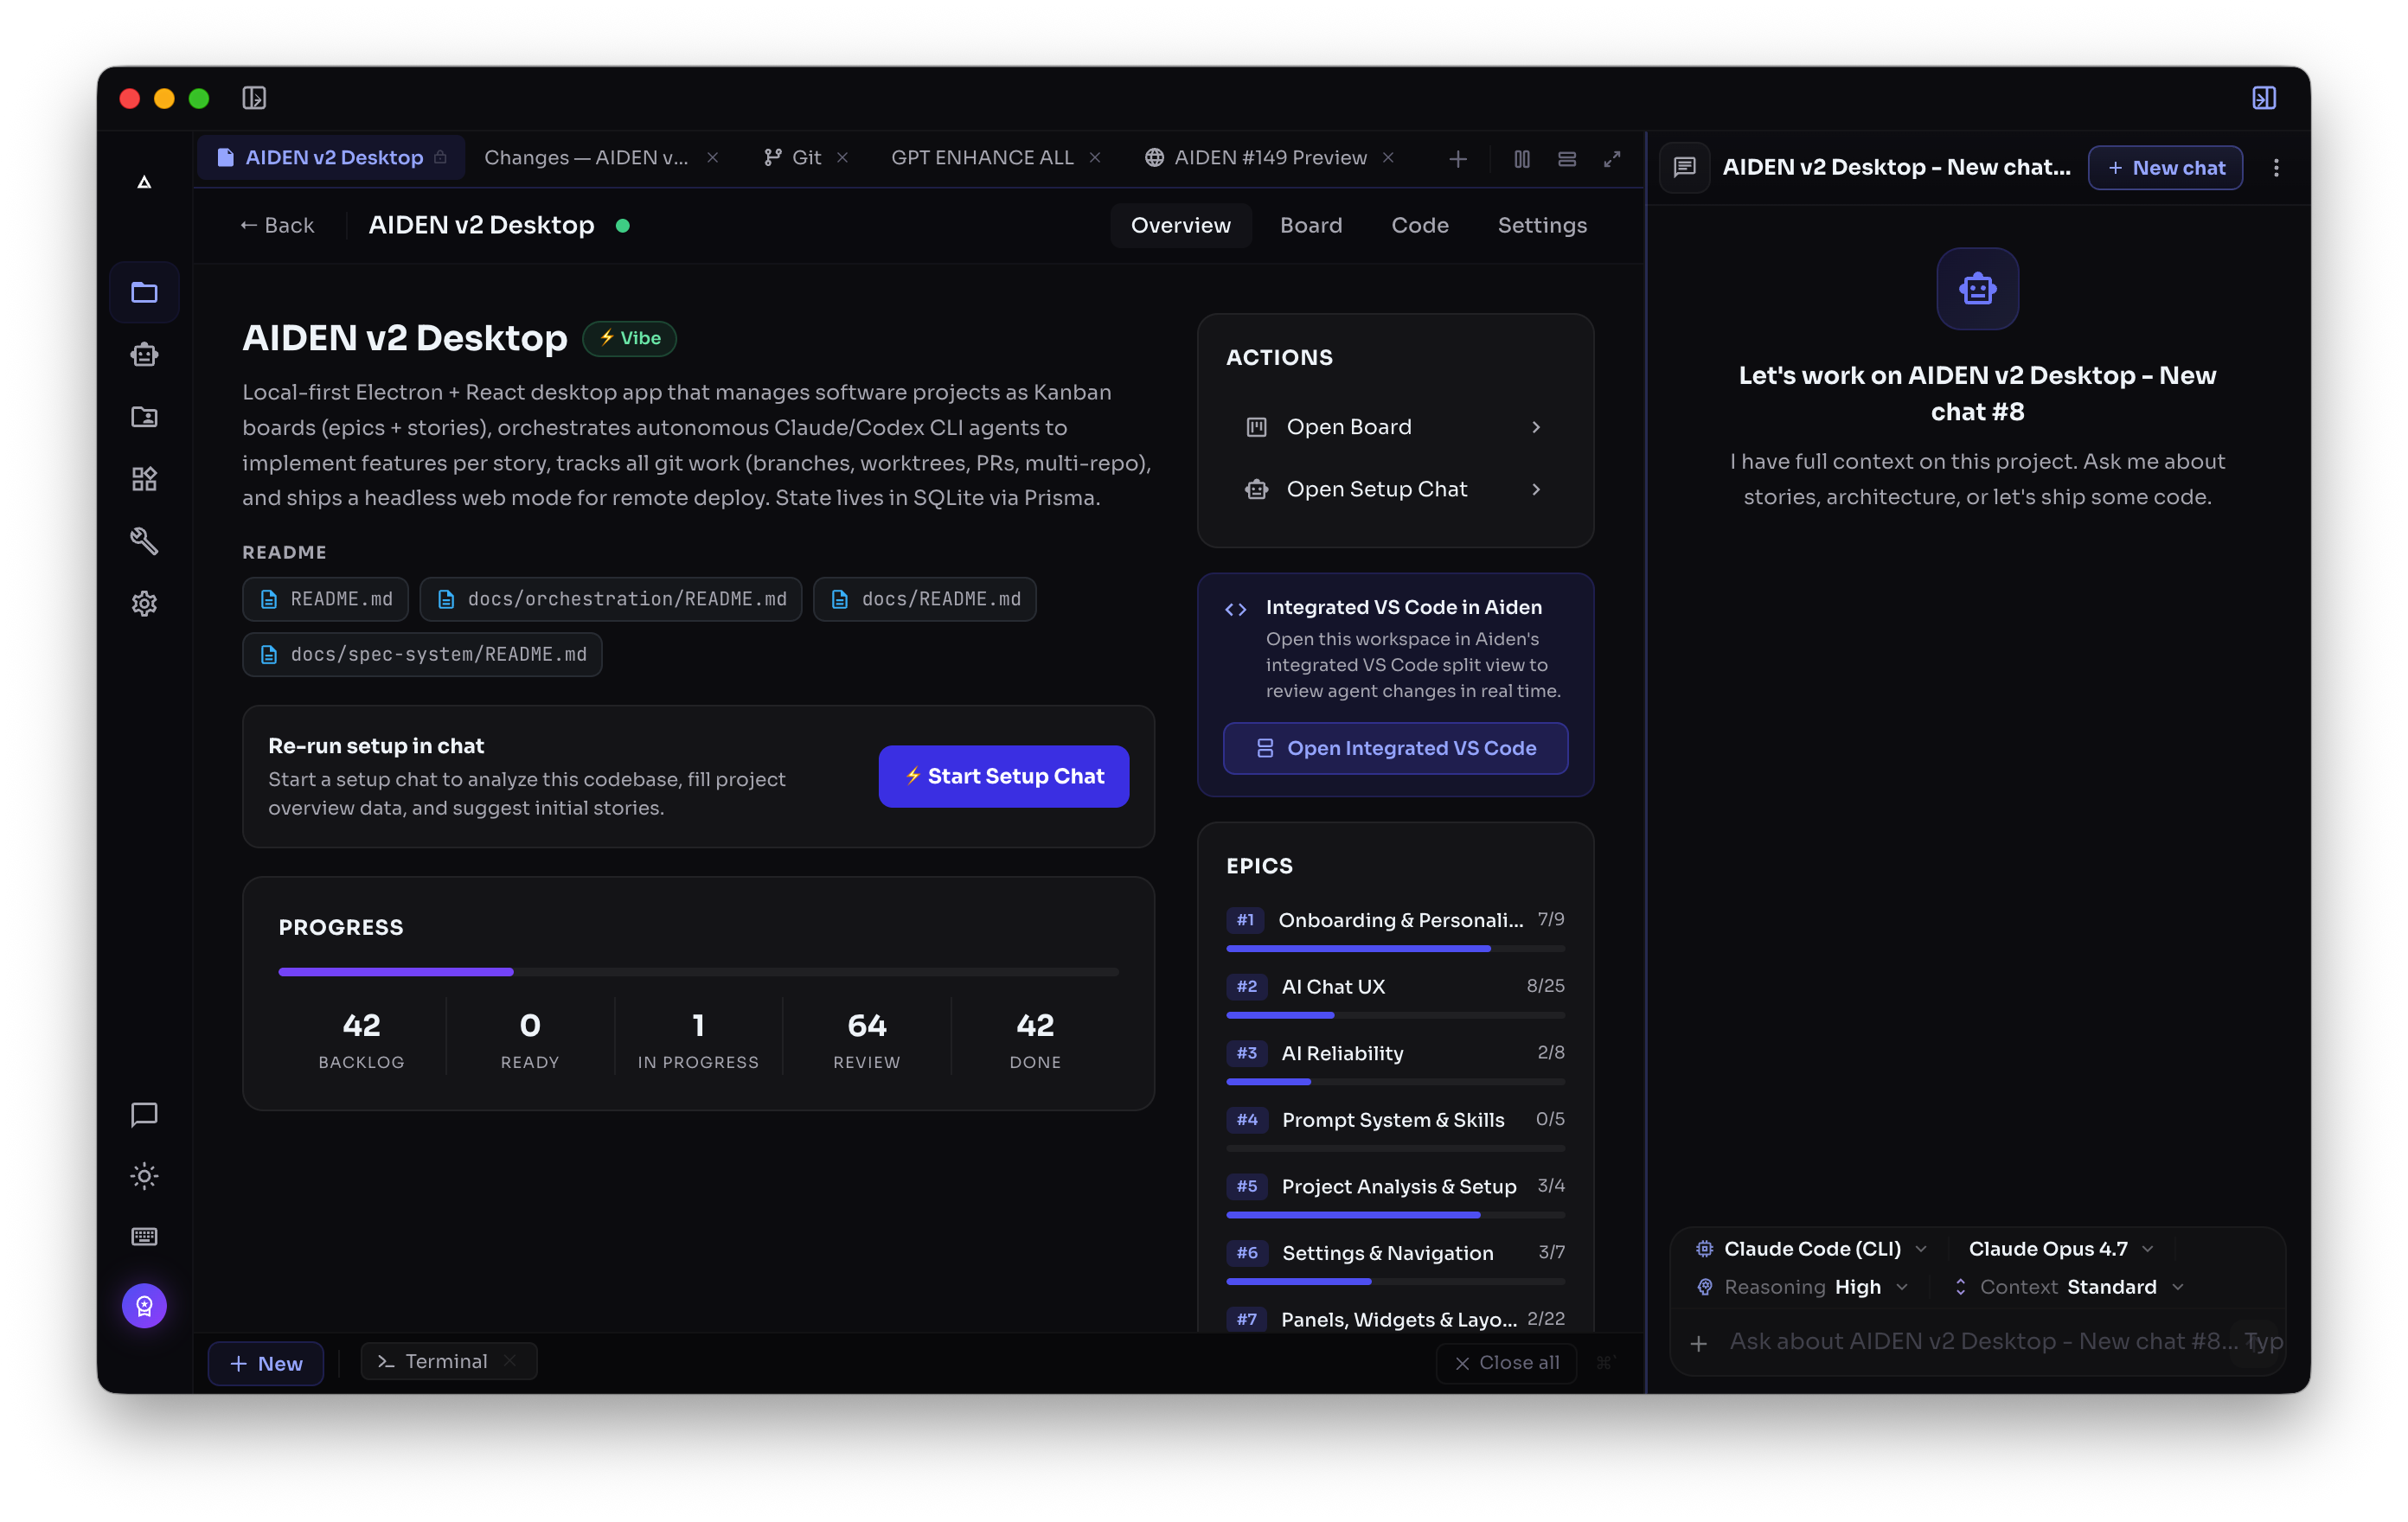Open docs/orchestration/README.md file chip
This screenshot has width=2408, height=1522.
[x=610, y=599]
